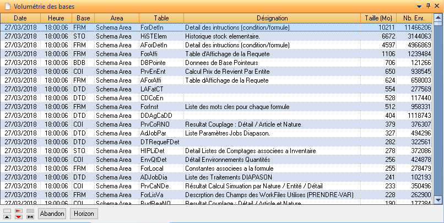Click the Désignation column header

coord(272,18)
